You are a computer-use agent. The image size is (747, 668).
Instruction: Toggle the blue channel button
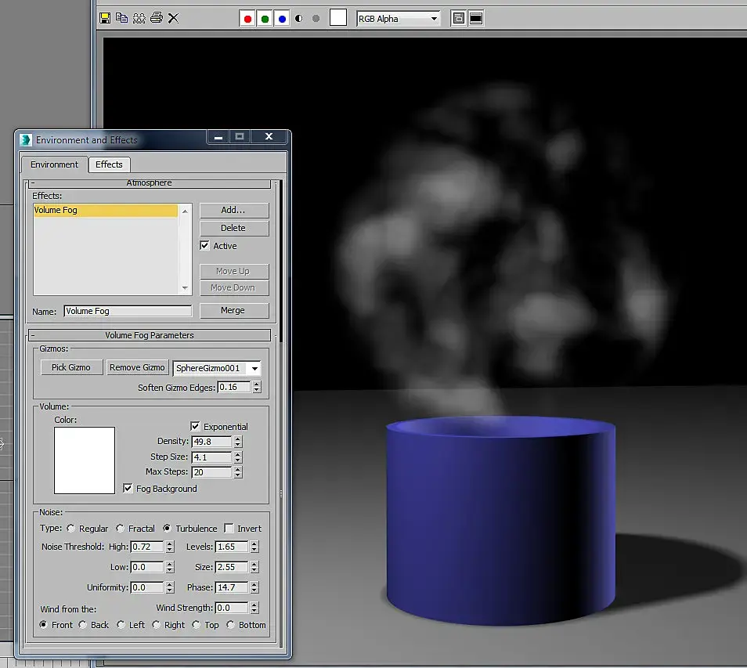(282, 19)
